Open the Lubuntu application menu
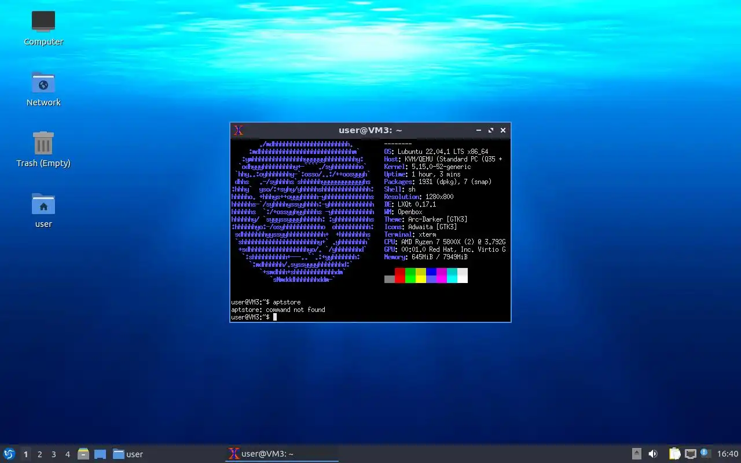 click(9, 454)
